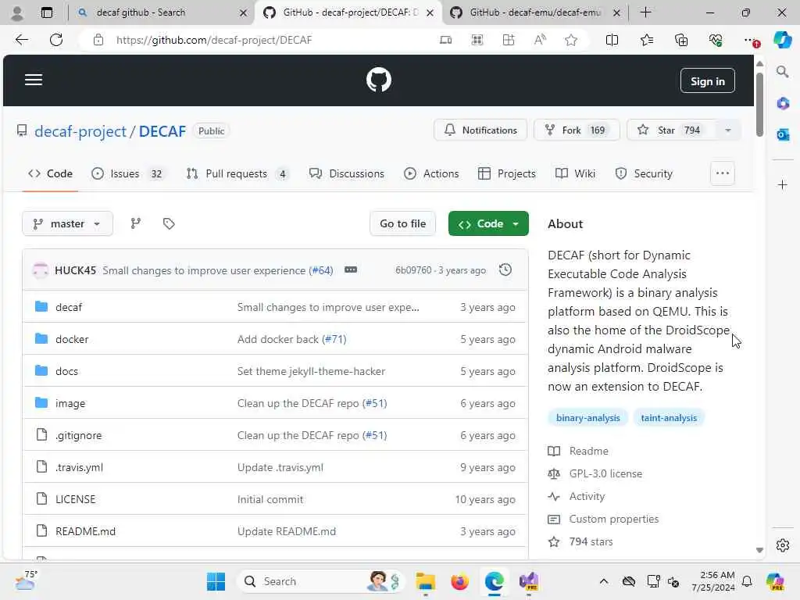
Task: Open the Issues tab
Action: [127, 173]
